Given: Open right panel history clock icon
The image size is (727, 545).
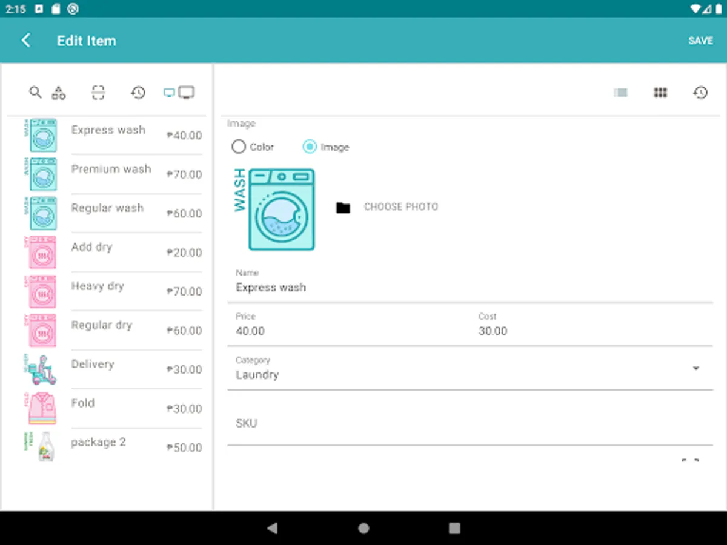Looking at the screenshot, I should [700, 93].
